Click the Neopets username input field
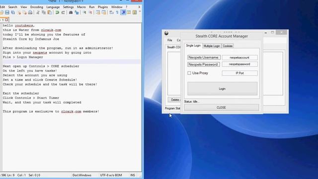The width and height of the screenshot is (318, 179). pos(239,58)
